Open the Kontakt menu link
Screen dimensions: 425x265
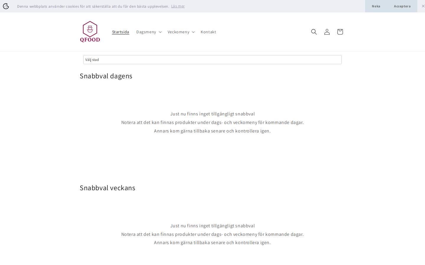208,32
